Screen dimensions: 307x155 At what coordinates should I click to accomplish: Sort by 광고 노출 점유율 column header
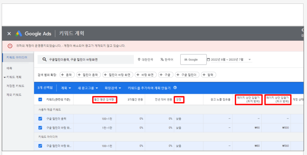[220, 99]
